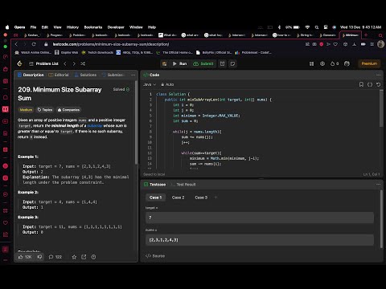
Task: Expand the Companies tag
Action: click(x=68, y=110)
